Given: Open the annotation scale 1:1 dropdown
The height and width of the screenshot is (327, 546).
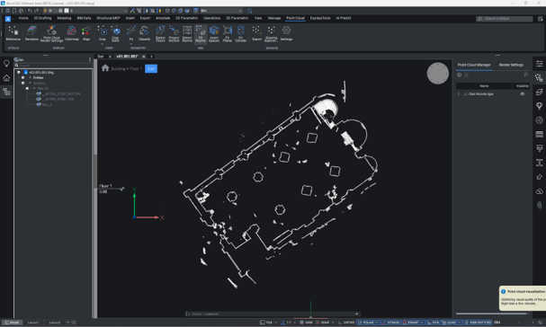Looking at the screenshot, I should point(295,323).
